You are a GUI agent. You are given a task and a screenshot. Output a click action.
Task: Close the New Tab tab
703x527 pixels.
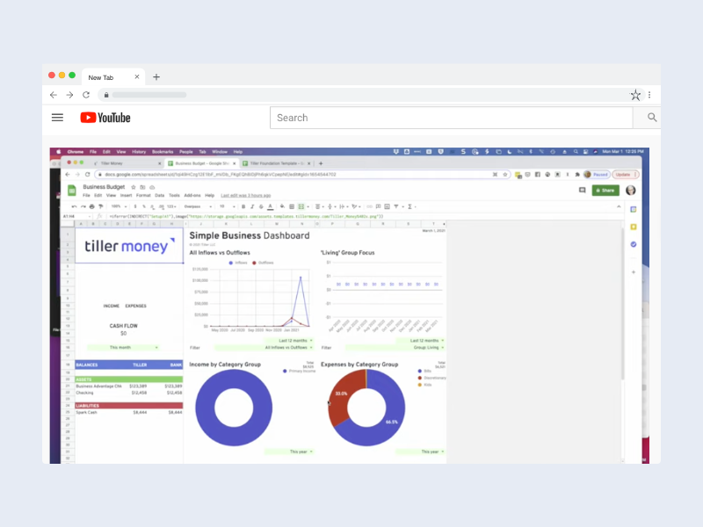click(137, 77)
